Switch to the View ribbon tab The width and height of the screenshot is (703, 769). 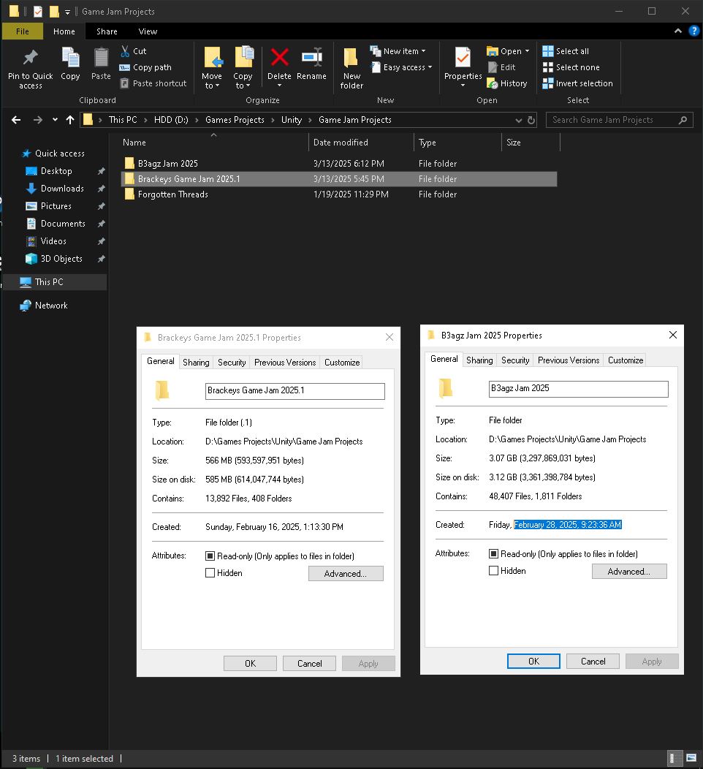click(148, 31)
